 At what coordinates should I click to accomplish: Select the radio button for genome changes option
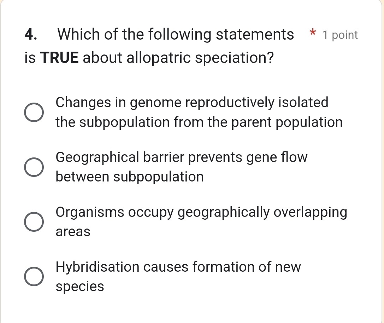coord(34,112)
